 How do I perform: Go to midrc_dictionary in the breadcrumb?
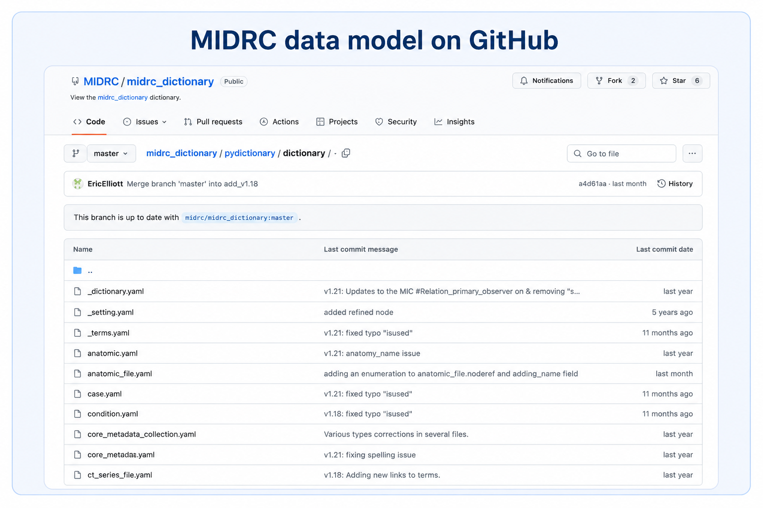(181, 153)
